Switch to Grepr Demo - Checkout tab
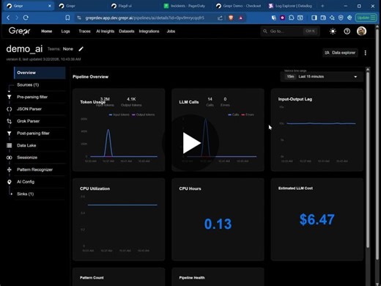381x286 pixels. (238, 6)
